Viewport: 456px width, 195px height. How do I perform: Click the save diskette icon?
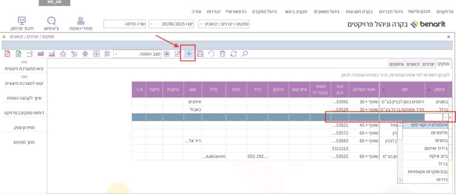coord(200,54)
